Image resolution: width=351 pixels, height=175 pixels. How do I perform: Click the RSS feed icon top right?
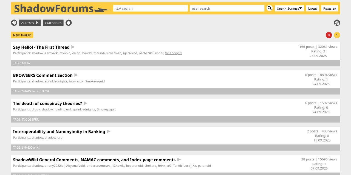click(x=337, y=23)
